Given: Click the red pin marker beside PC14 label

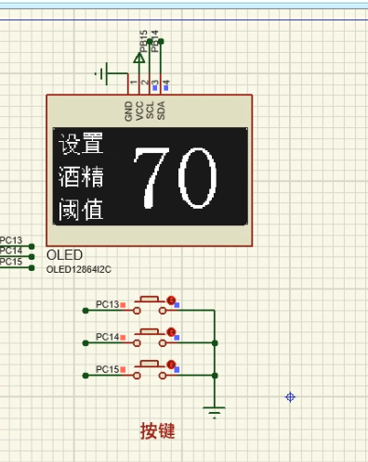Looking at the screenshot, I should pyautogui.click(x=123, y=338).
